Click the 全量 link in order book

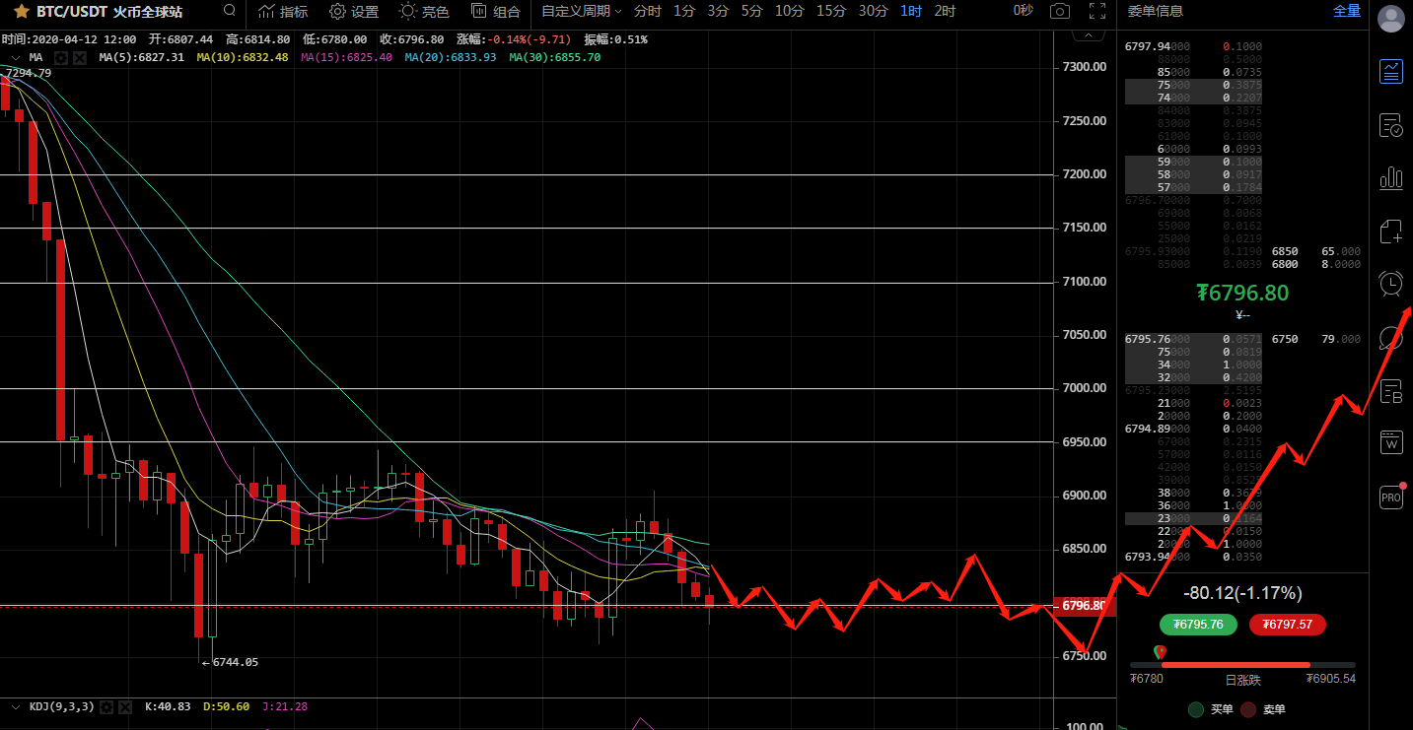click(1347, 12)
